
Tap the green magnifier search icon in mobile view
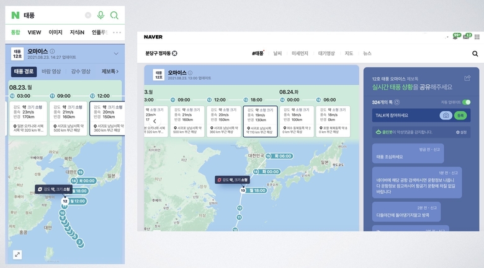[x=114, y=15]
